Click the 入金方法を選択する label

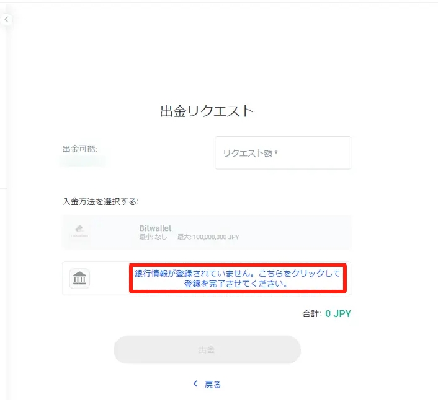click(x=101, y=201)
